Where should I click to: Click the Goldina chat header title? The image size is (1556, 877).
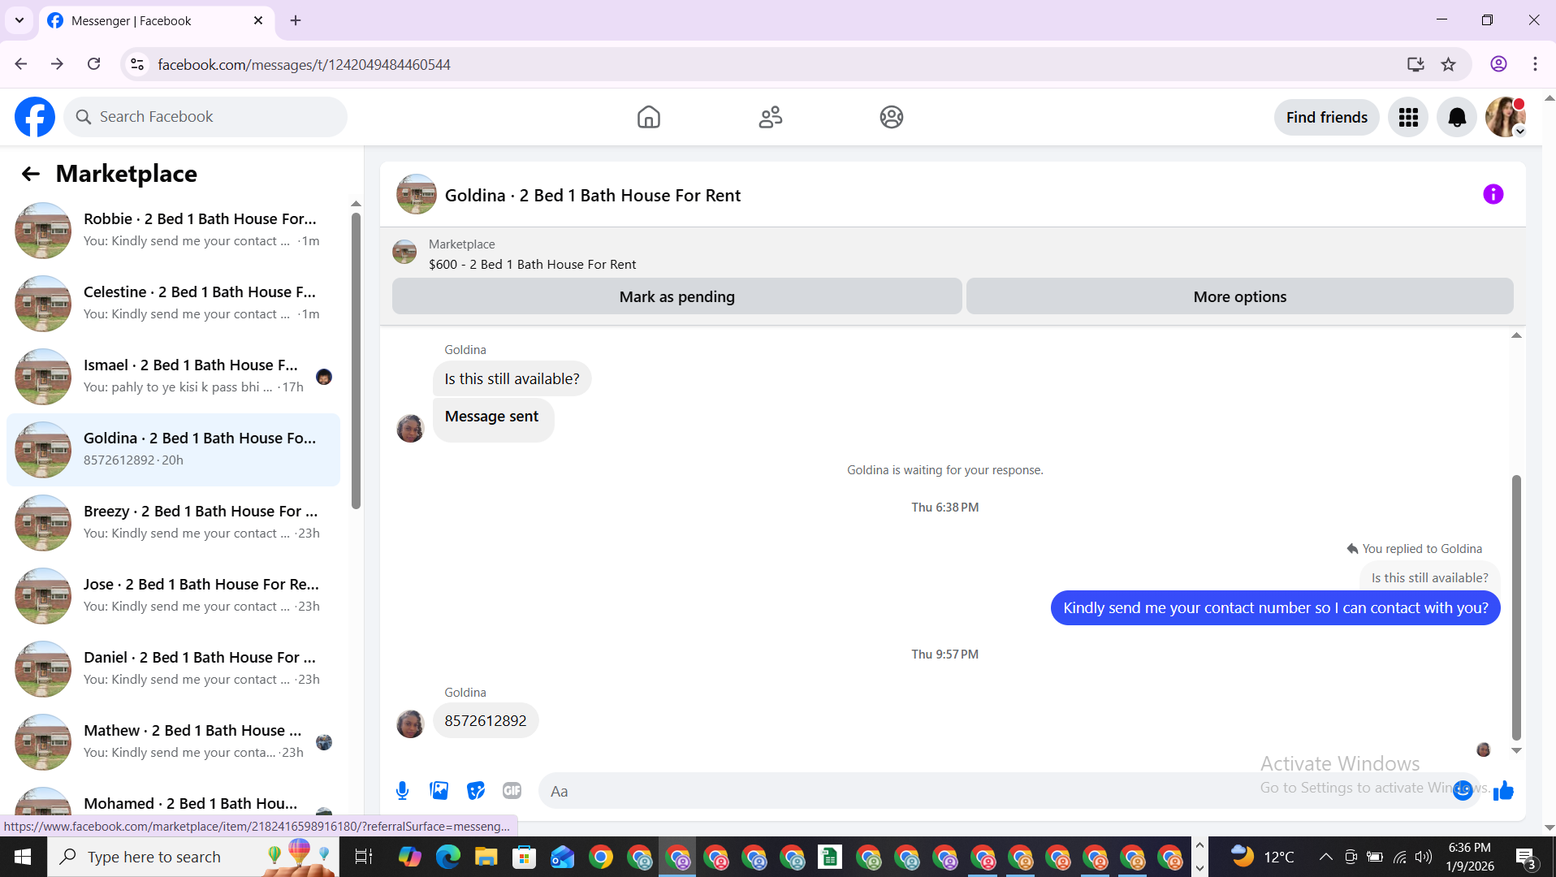pos(592,196)
